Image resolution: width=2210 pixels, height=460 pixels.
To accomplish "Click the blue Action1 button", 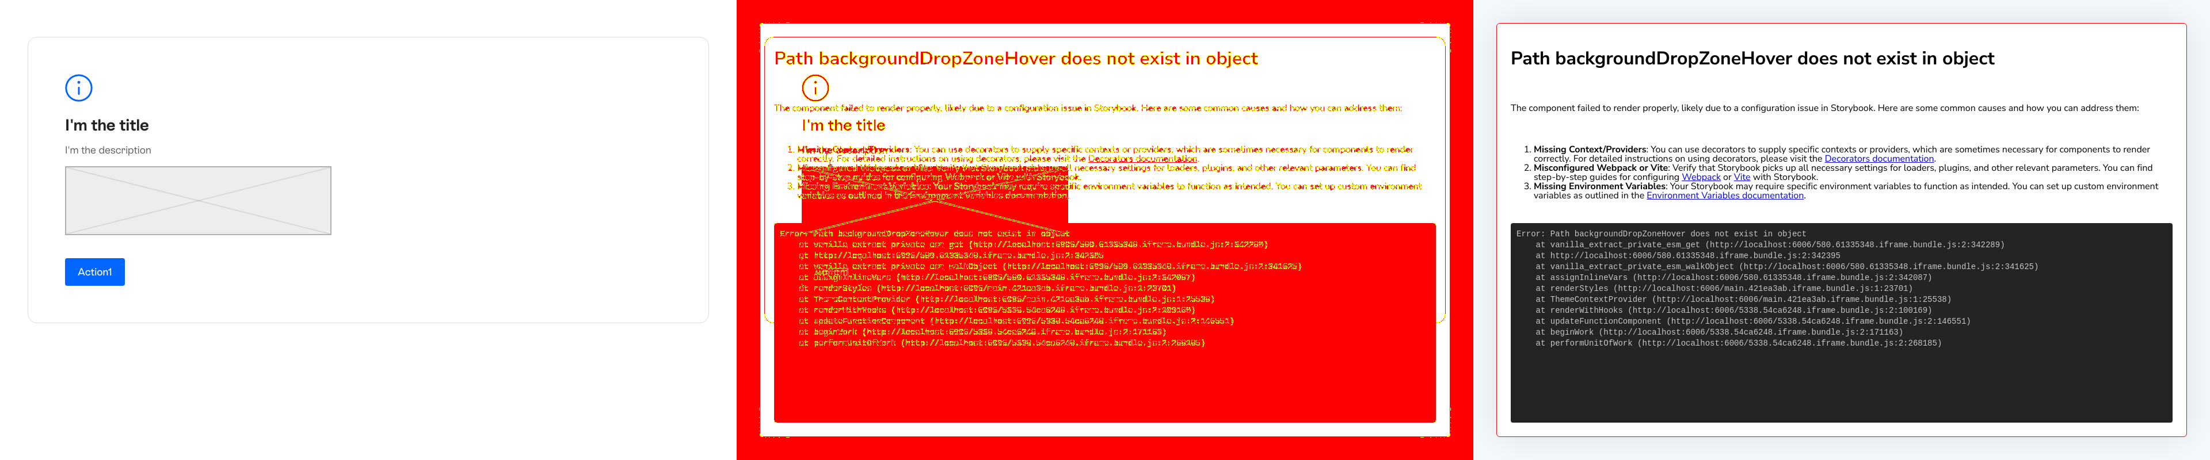I will click(95, 271).
